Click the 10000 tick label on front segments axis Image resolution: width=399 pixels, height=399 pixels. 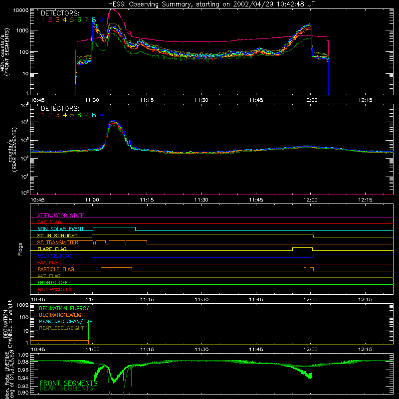21,10
